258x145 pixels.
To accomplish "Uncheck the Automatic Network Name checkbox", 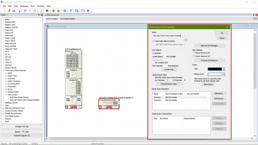I will click(x=154, y=41).
